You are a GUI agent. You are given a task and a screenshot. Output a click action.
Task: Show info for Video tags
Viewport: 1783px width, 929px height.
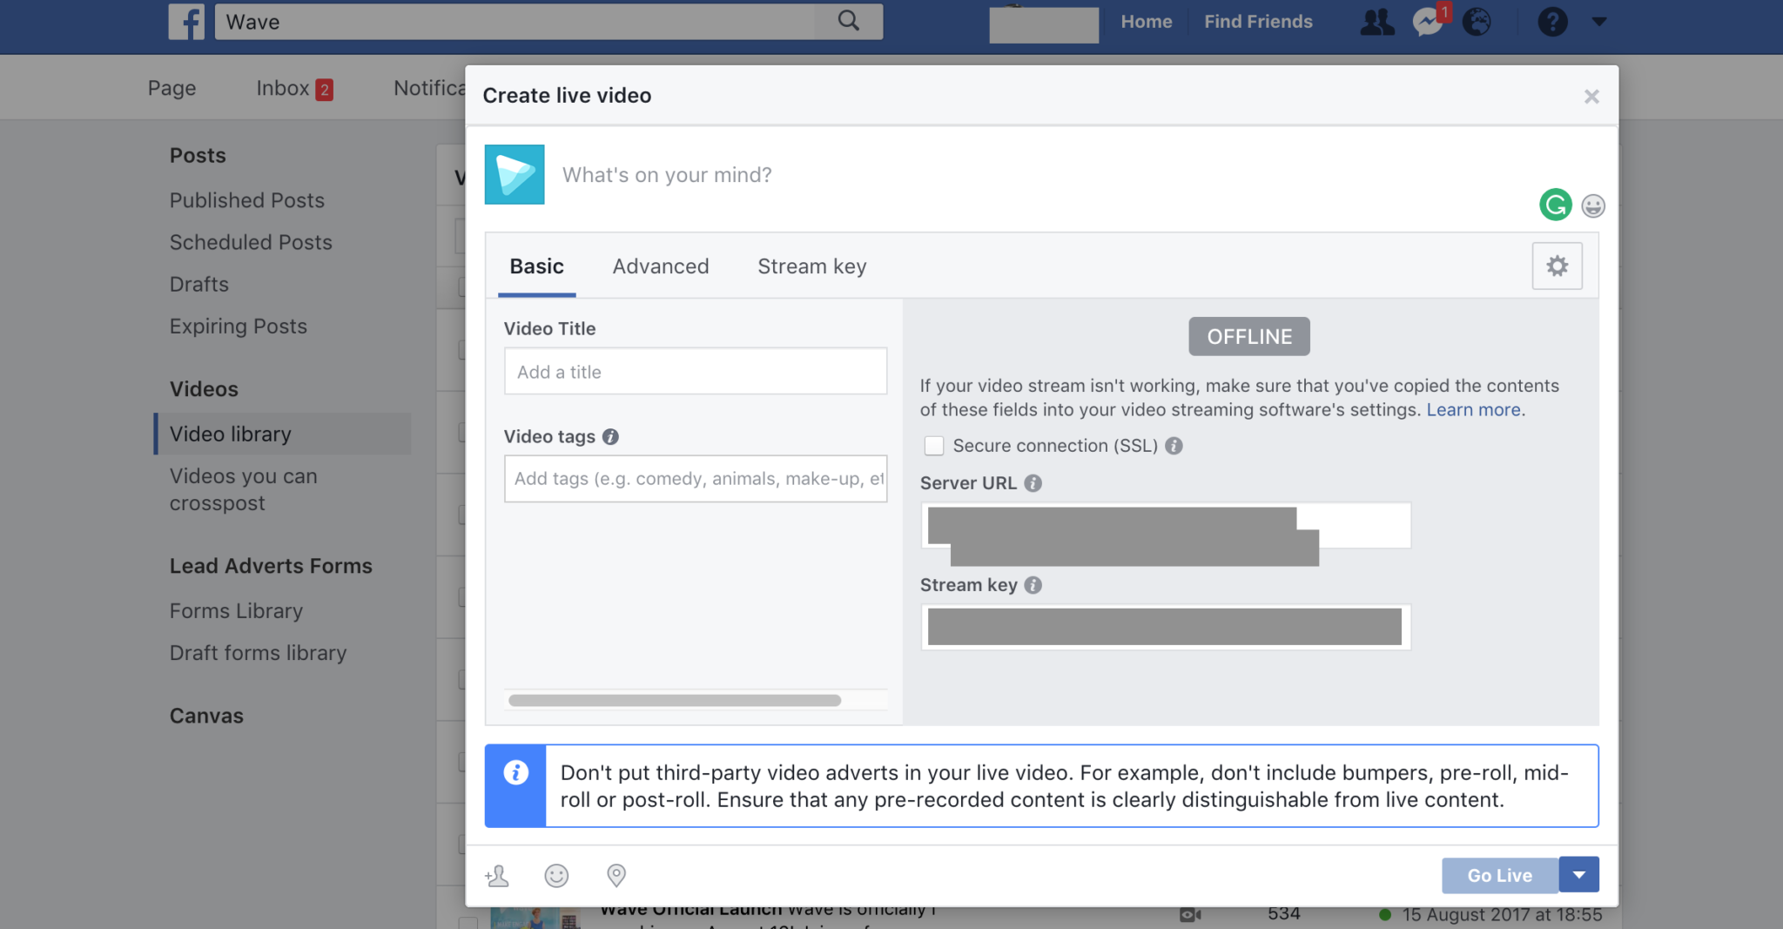pyautogui.click(x=610, y=437)
